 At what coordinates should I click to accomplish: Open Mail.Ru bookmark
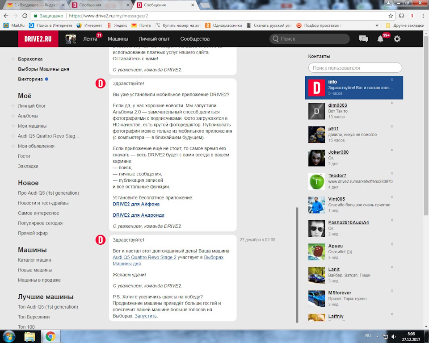(14, 25)
